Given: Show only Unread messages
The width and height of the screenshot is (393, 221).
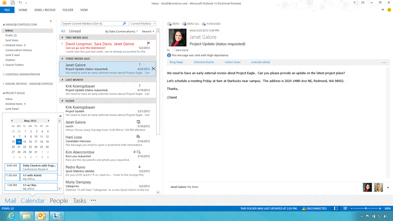Looking at the screenshot, I should tap(75, 31).
